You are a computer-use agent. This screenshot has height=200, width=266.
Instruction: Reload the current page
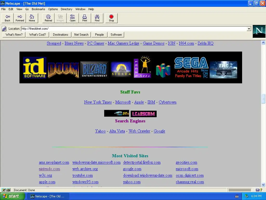tap(48, 18)
